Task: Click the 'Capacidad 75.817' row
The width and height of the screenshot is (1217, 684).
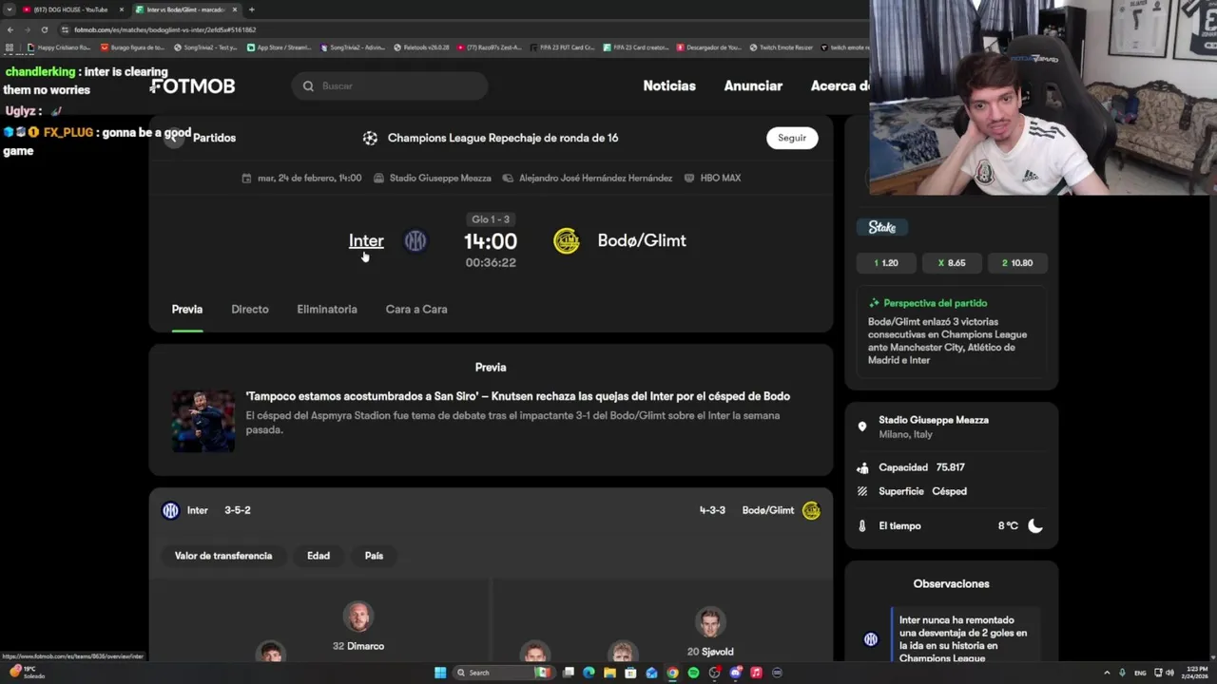Action: pos(951,467)
